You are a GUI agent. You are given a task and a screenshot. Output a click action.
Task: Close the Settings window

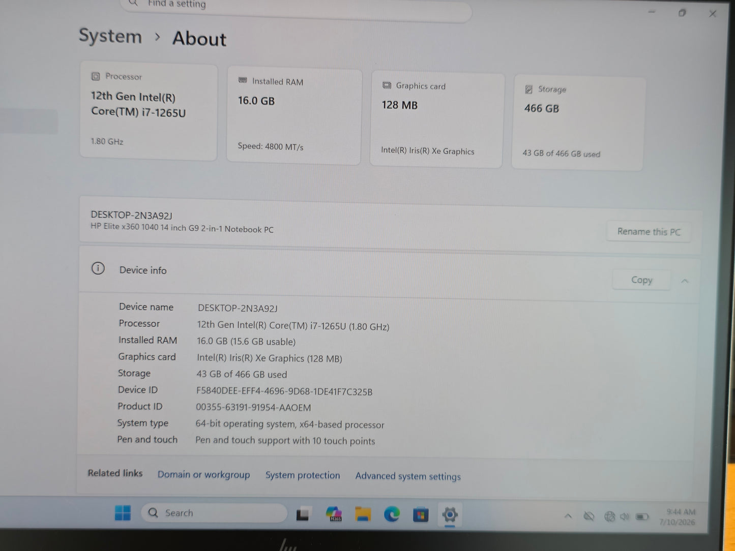coord(713,14)
